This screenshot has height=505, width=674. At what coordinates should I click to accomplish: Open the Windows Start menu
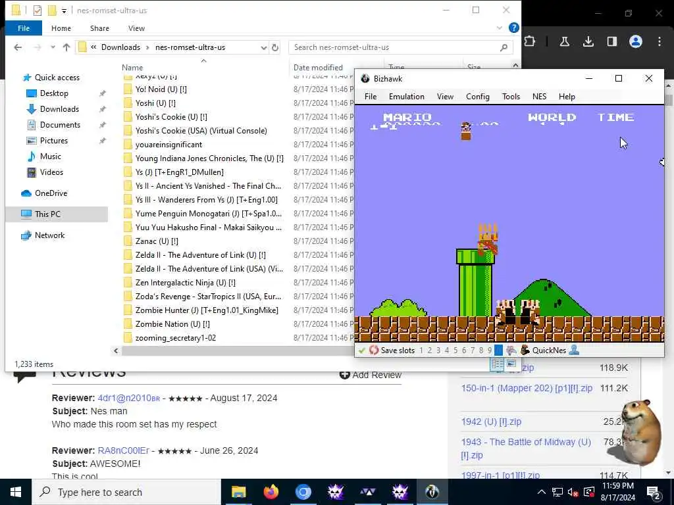tap(16, 492)
